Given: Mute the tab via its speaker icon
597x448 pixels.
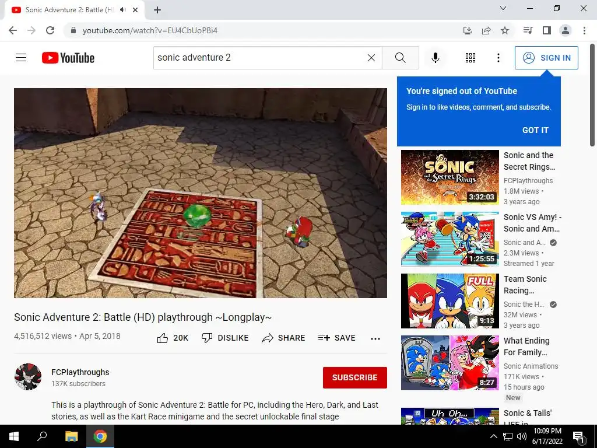Looking at the screenshot, I should (122, 10).
